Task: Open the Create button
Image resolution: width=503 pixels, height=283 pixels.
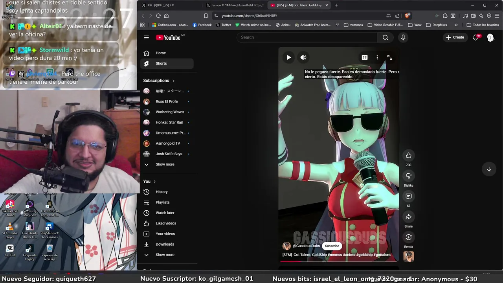Action: 455,37
